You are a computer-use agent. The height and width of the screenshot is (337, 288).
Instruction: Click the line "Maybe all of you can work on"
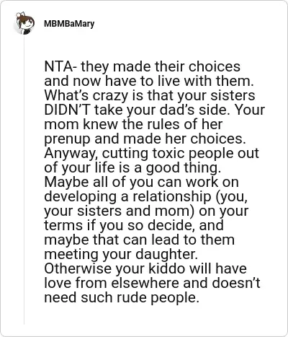(x=141, y=182)
